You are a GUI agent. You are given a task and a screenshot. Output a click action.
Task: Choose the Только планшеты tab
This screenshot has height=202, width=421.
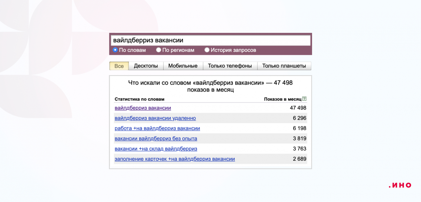coord(284,66)
